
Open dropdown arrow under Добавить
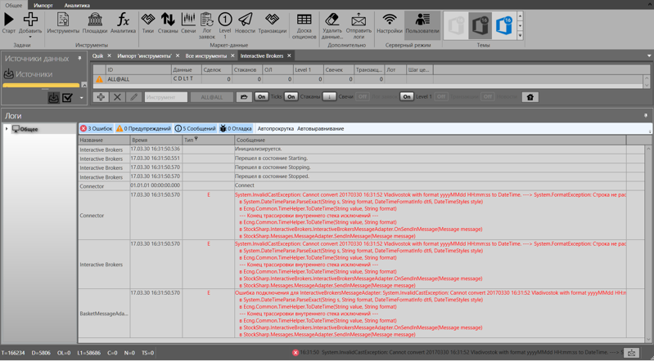30,37
